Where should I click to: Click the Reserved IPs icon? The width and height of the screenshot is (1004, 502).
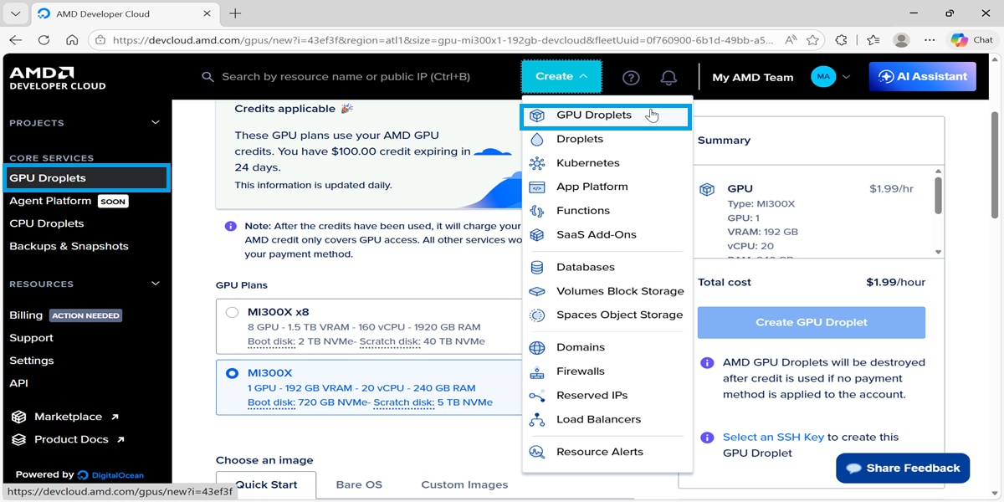(537, 396)
